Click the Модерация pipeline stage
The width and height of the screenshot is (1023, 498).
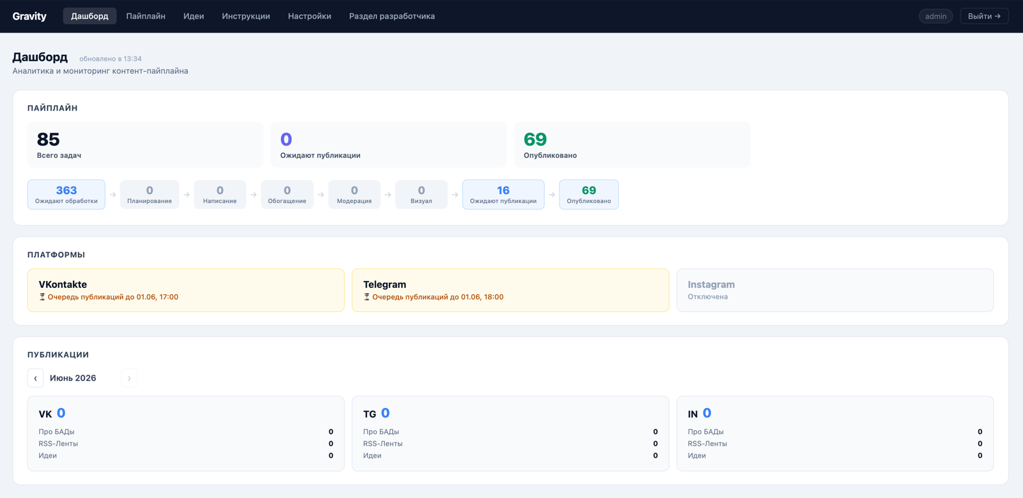(354, 194)
